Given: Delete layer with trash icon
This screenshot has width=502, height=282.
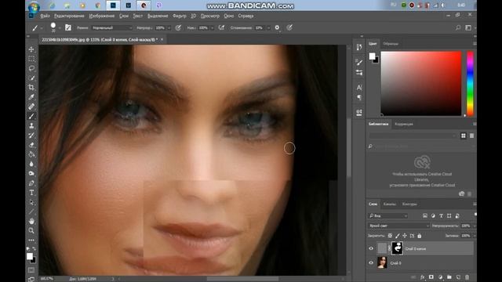Looking at the screenshot, I should click(x=467, y=277).
